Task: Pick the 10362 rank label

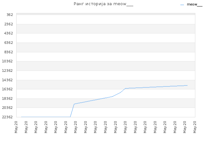Action: pos(7,61)
